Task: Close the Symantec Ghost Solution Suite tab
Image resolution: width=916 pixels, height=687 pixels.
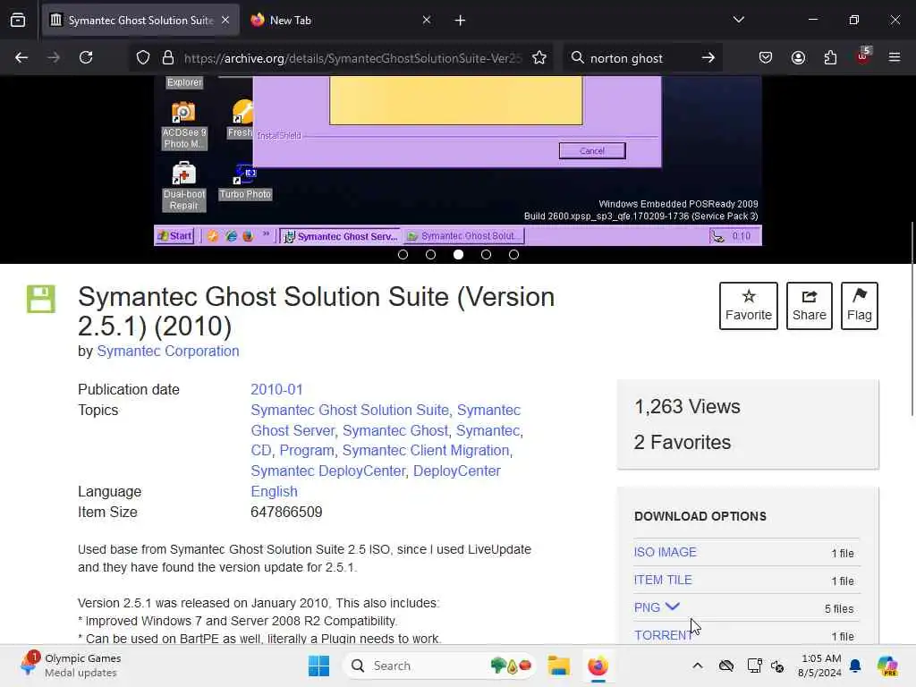Action: tap(225, 20)
